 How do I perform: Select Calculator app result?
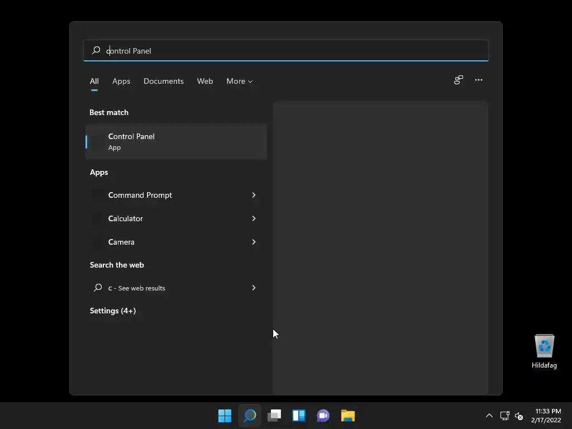[x=126, y=218]
